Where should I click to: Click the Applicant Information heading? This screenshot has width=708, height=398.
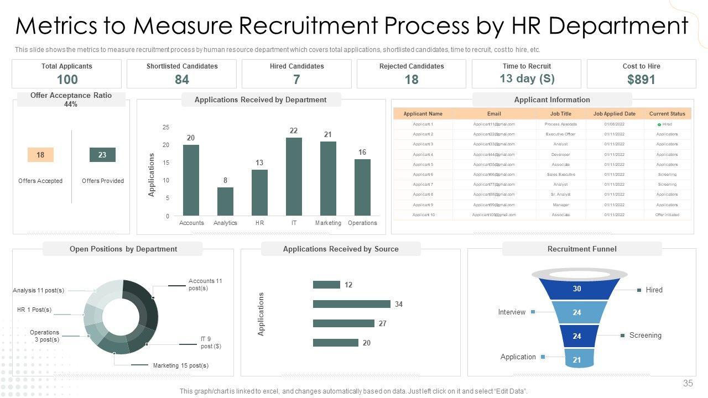(552, 99)
